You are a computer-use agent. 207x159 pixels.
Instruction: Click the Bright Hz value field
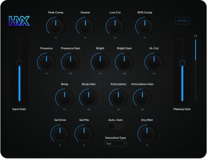(x=100, y=74)
